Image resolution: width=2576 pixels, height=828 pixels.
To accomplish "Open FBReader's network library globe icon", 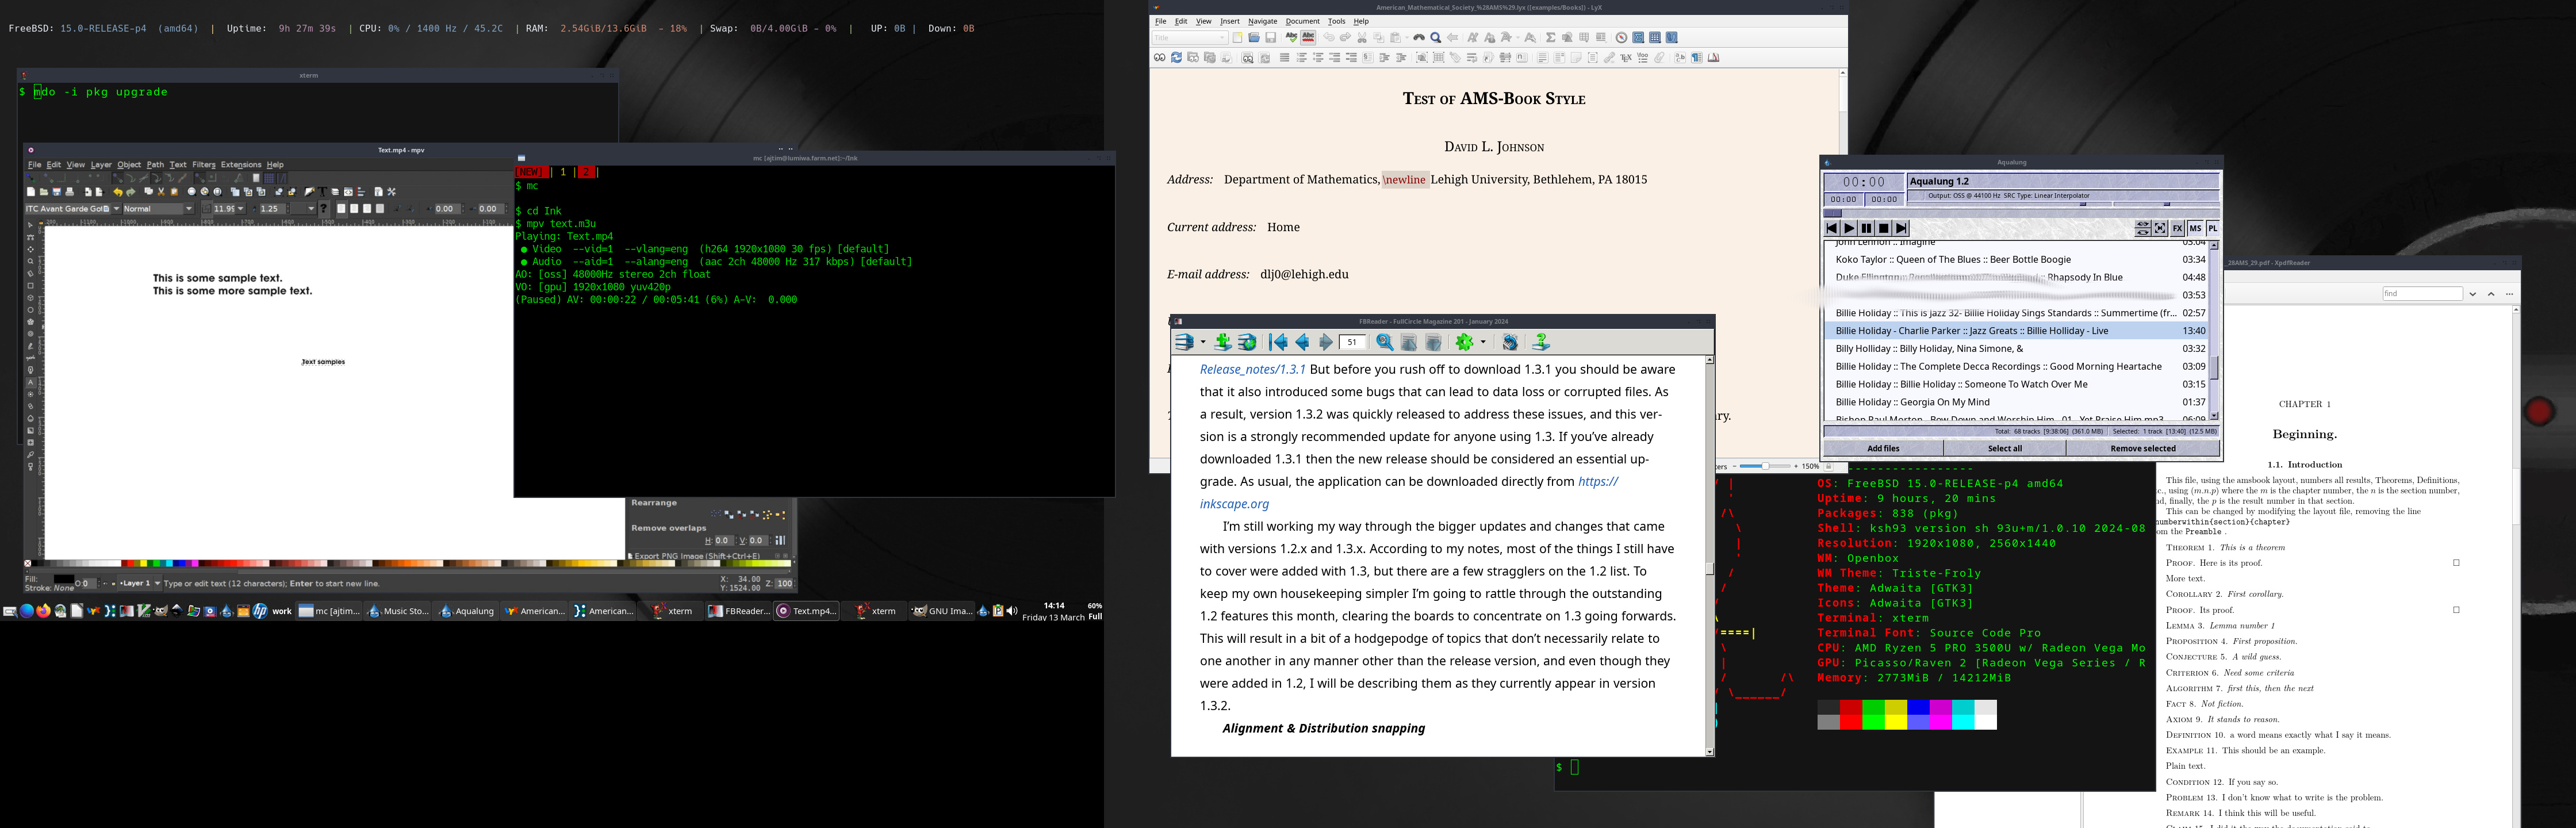I will [1247, 342].
